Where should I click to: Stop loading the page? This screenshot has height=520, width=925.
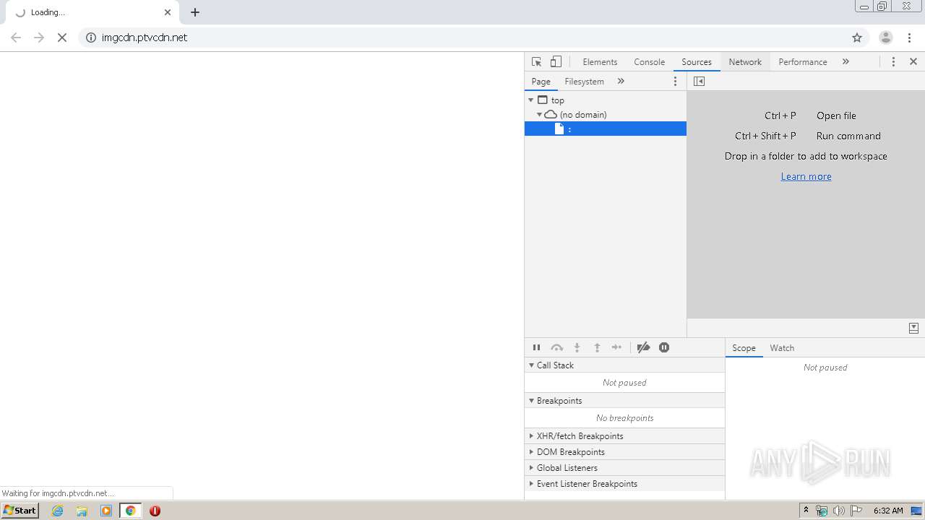(62, 38)
